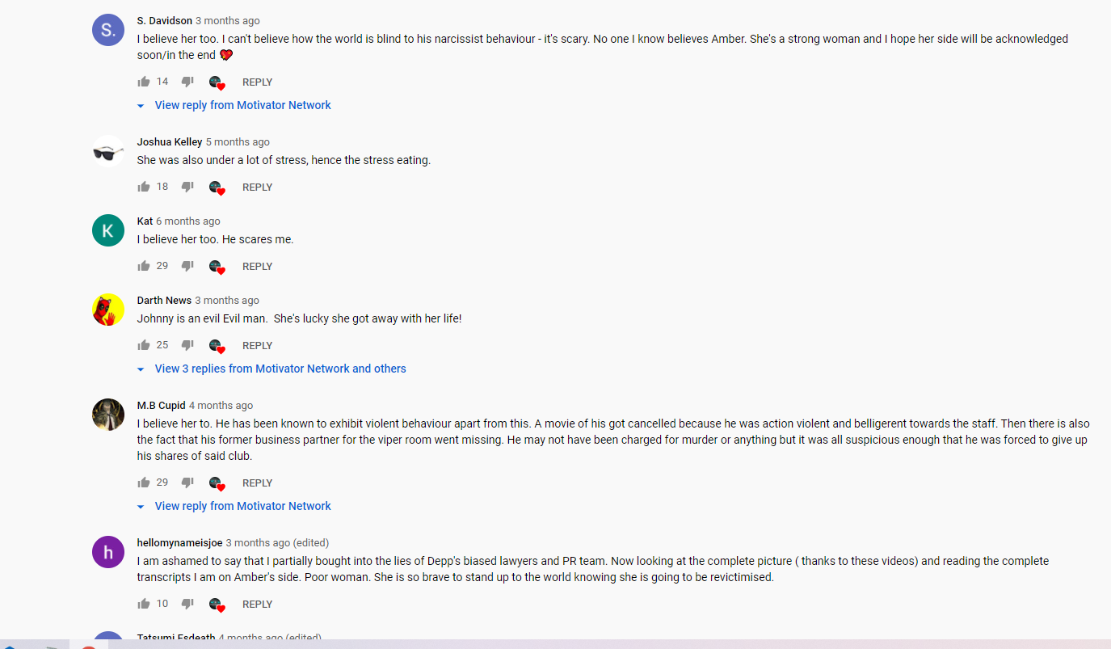
Task: Like S. Davidson's comment with thumbs up
Action: click(x=143, y=81)
